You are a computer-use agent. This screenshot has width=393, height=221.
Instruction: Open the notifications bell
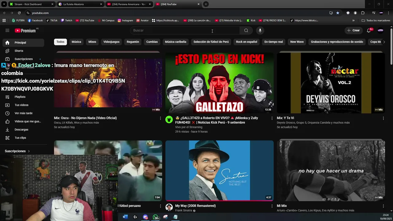[x=369, y=30]
